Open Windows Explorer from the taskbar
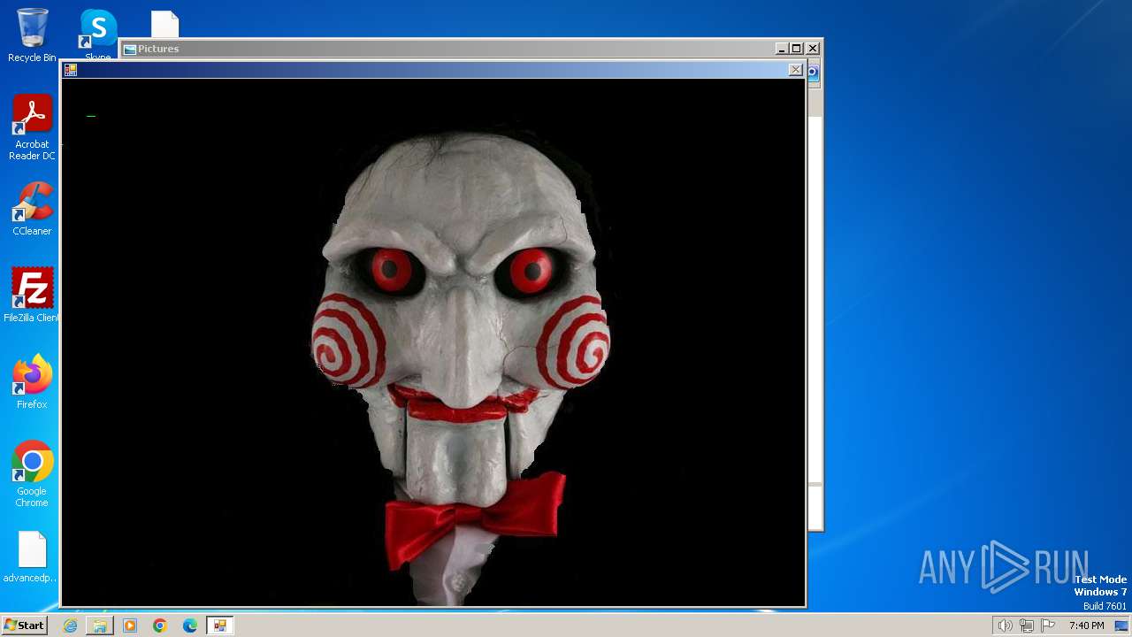This screenshot has width=1132, height=637. click(100, 625)
